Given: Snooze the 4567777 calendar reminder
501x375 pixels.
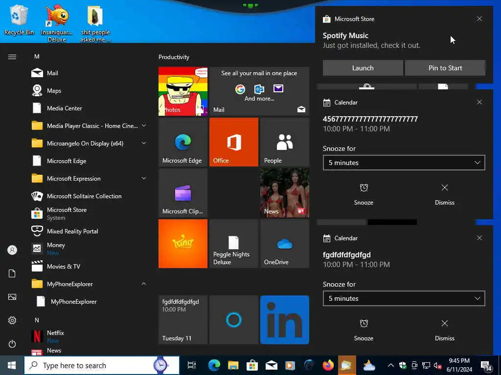Looking at the screenshot, I should [x=364, y=194].
